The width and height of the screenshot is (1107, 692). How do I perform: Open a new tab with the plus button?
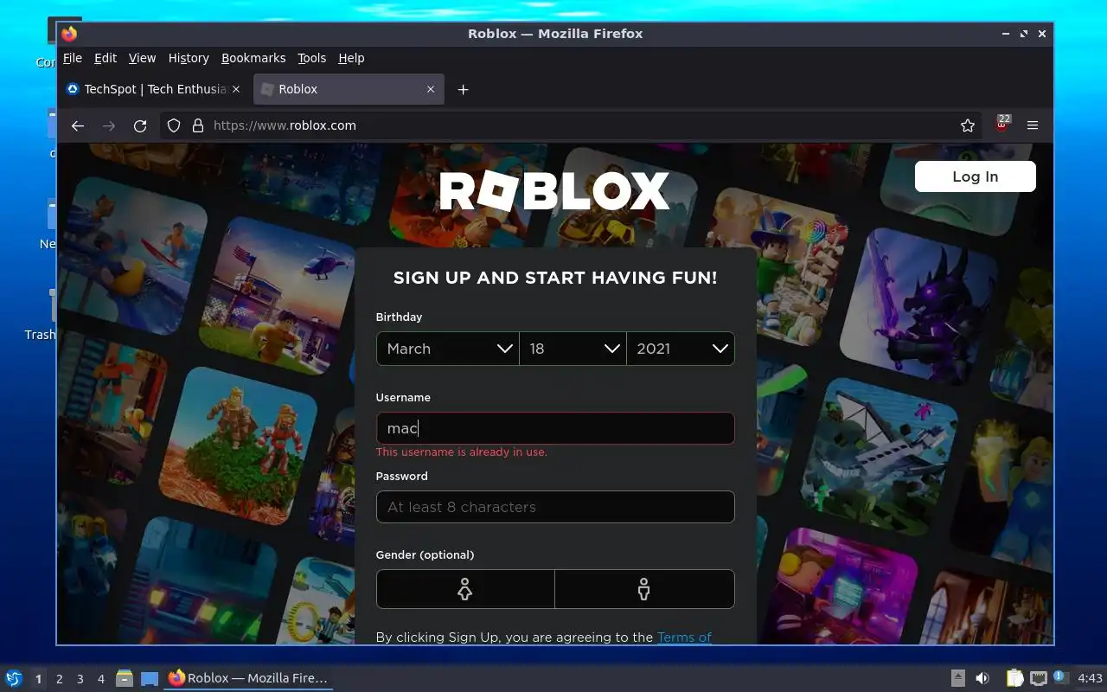[x=463, y=89]
